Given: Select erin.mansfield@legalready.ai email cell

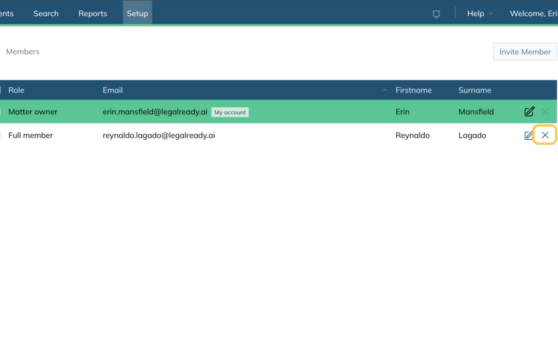Looking at the screenshot, I should pyautogui.click(x=155, y=112).
